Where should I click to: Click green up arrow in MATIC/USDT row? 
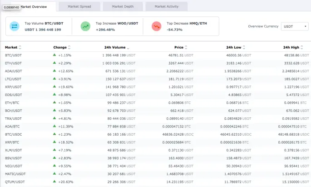(x=54, y=174)
